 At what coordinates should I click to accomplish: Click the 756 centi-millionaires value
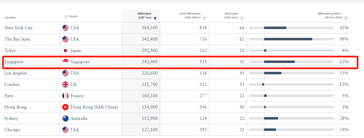203,39
